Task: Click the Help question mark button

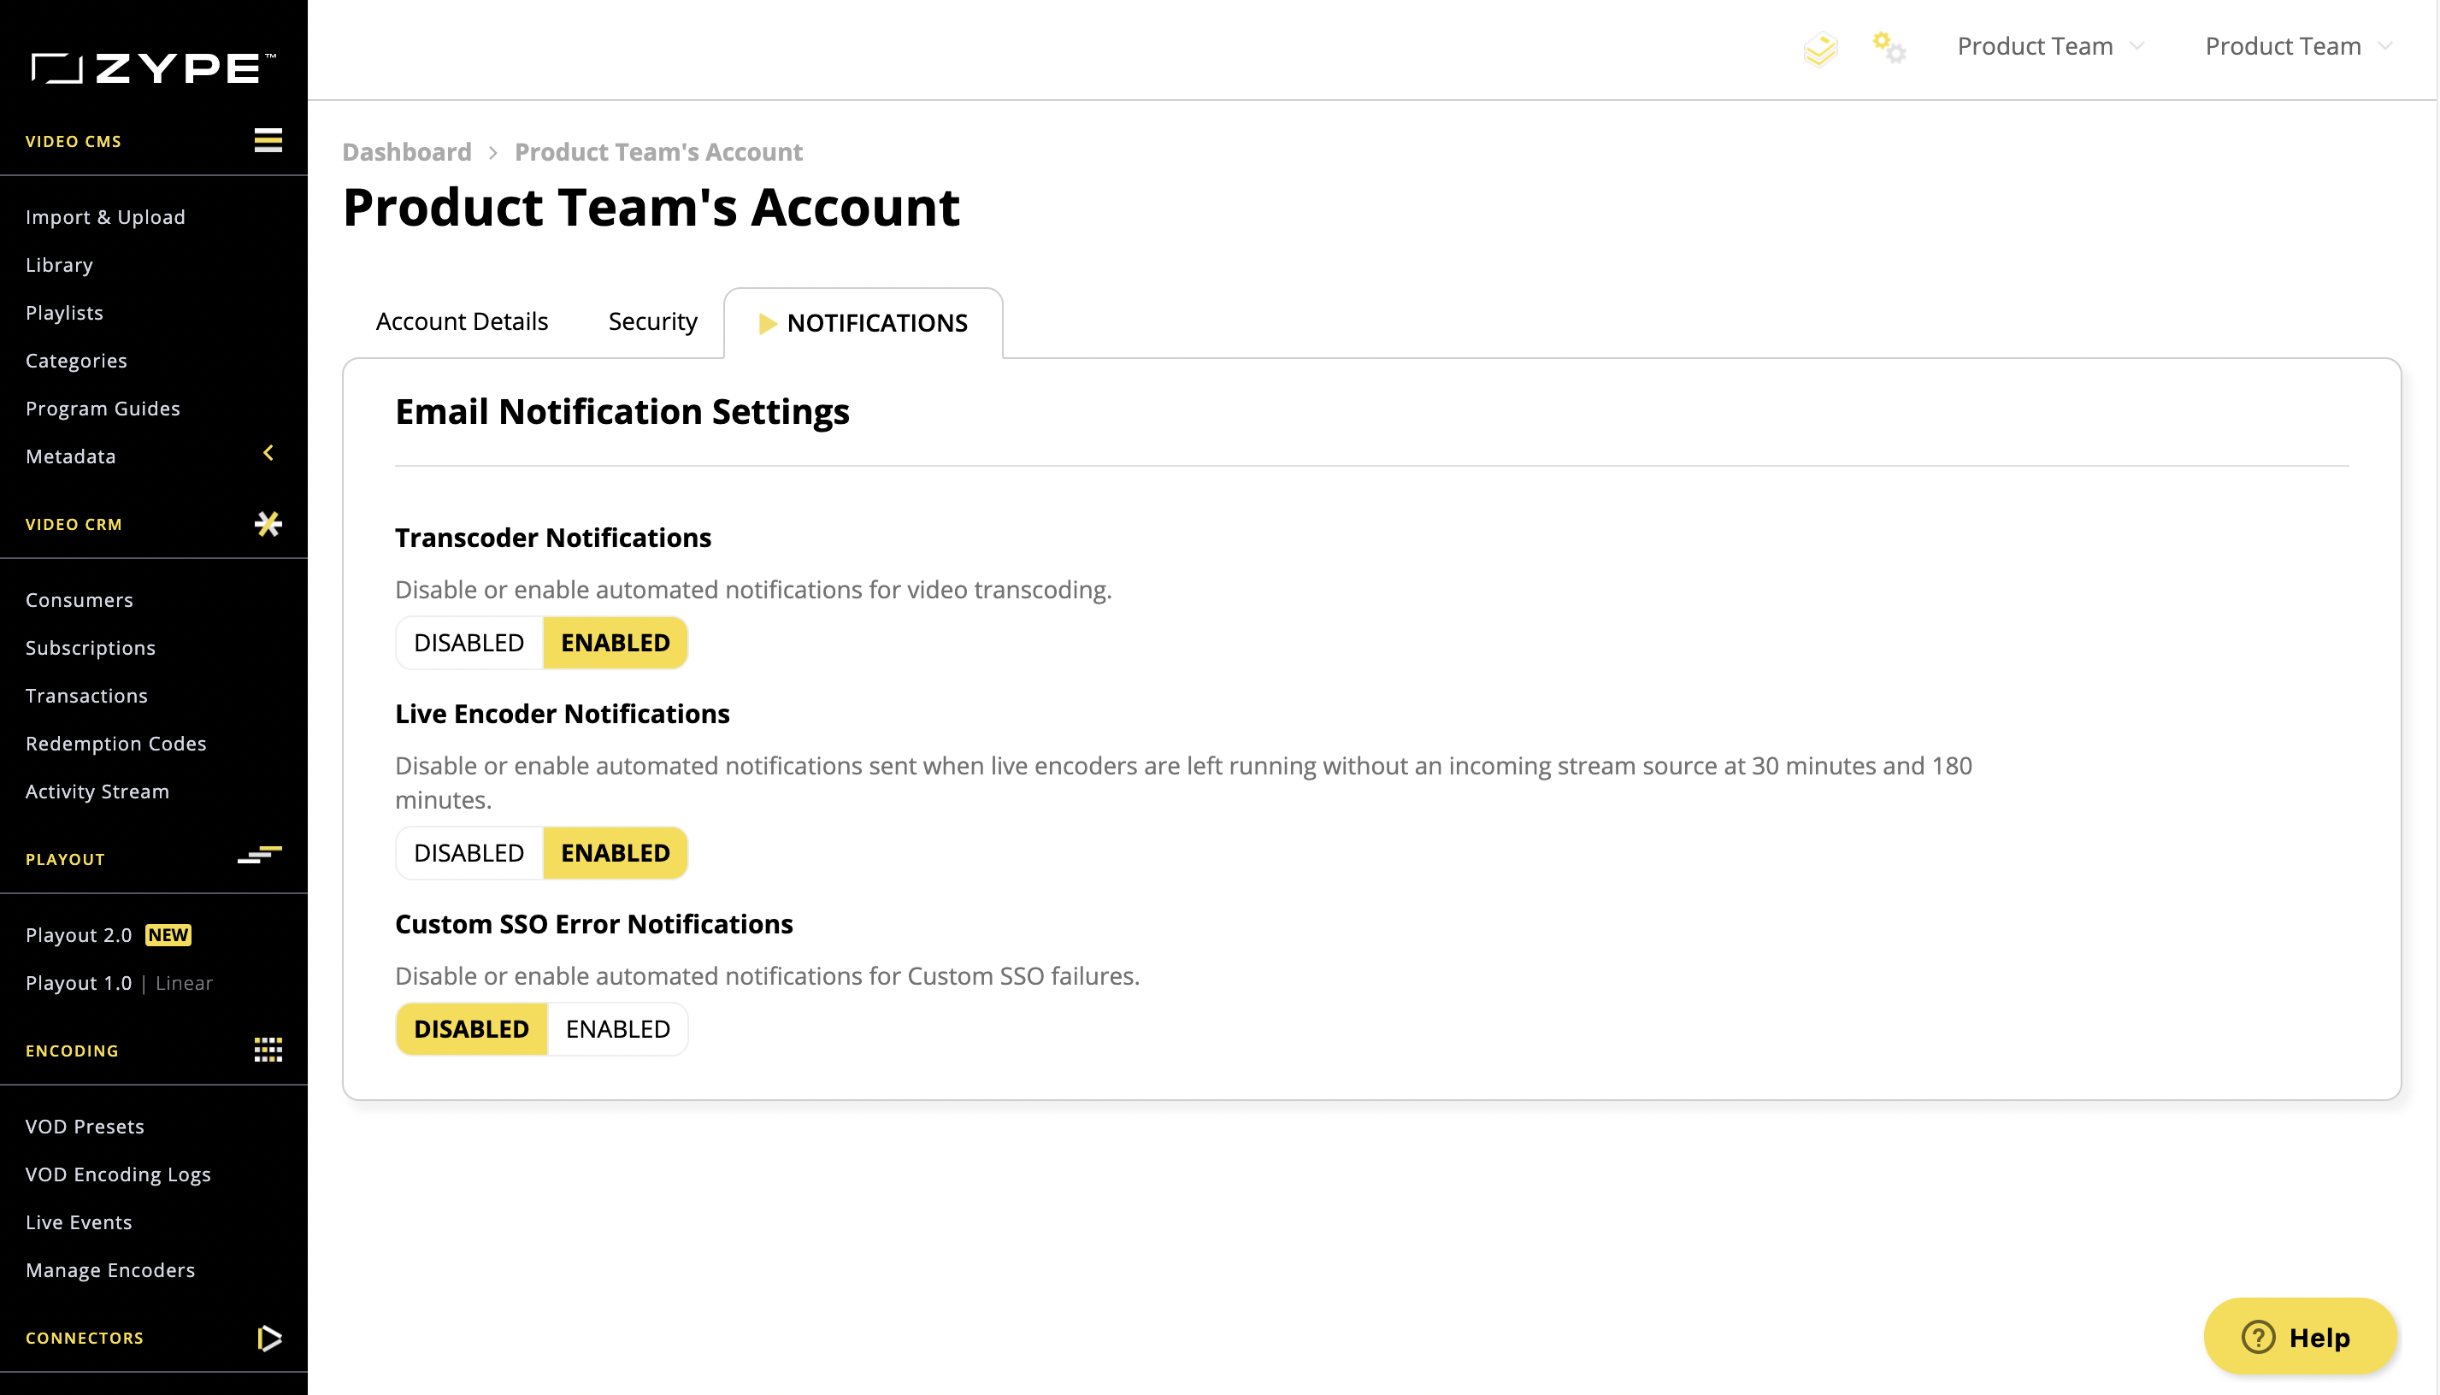Action: coord(2299,1336)
